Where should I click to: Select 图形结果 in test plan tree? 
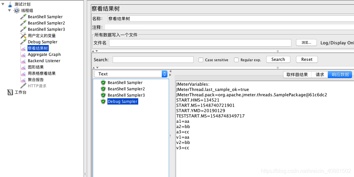pyautogui.click(x=36, y=67)
